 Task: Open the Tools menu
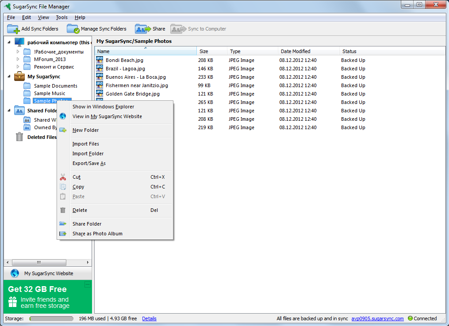click(x=61, y=17)
